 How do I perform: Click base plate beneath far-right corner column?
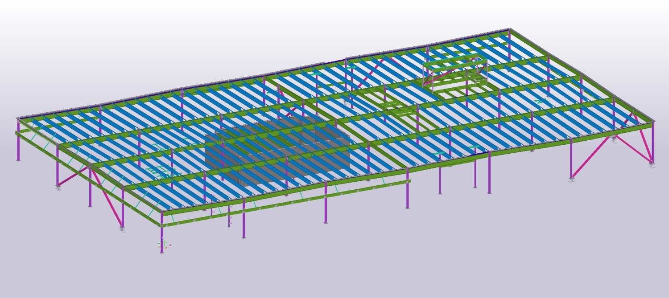(652, 166)
